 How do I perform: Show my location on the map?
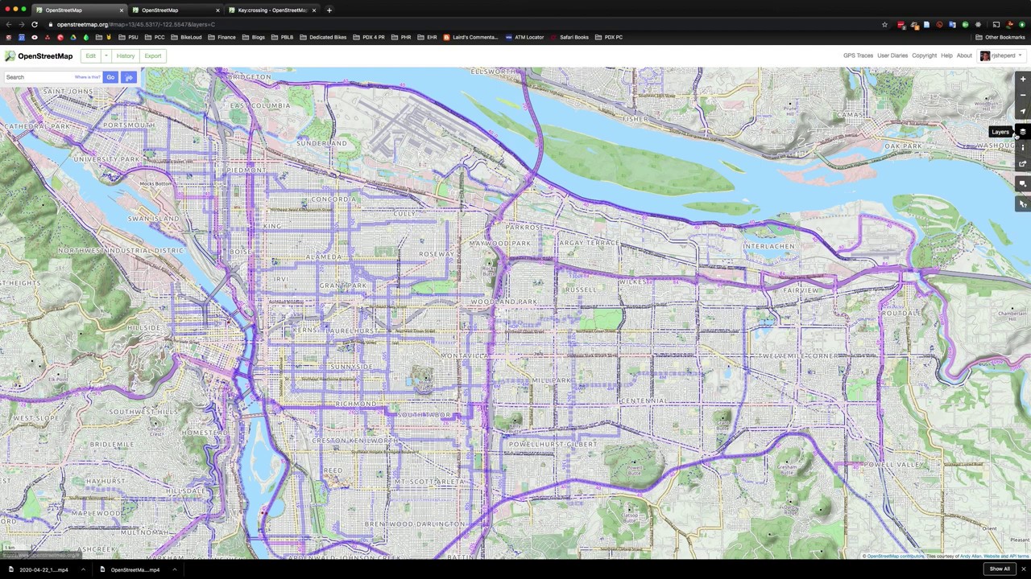coord(1022,112)
